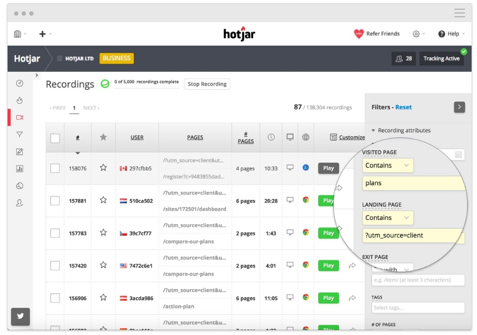Play recording 158076
This screenshot has height=335, width=477.
329,168
